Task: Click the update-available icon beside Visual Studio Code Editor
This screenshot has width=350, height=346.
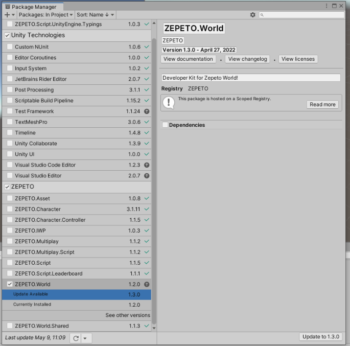Action: 147,165
